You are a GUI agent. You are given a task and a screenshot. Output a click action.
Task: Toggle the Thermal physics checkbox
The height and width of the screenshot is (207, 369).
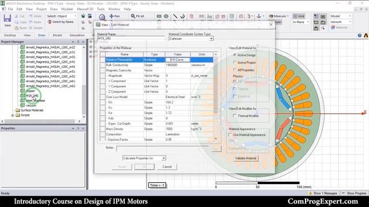pyautogui.click(x=235, y=89)
